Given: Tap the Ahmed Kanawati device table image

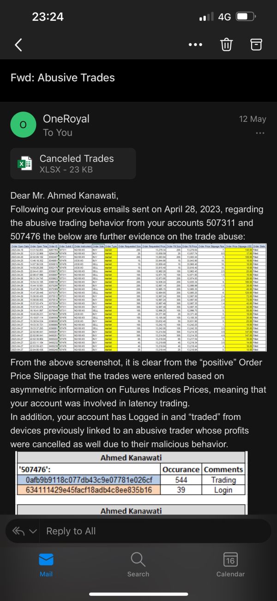Looking at the screenshot, I should 131,474.
